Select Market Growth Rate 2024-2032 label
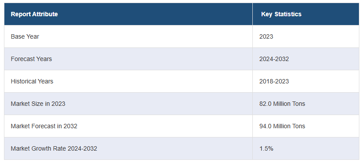This screenshot has width=362, height=166. click(x=54, y=148)
